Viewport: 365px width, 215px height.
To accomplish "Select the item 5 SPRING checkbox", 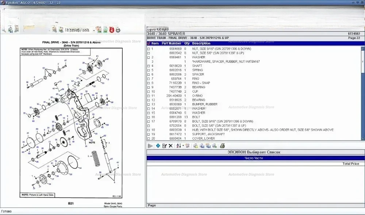I will pos(149,70).
